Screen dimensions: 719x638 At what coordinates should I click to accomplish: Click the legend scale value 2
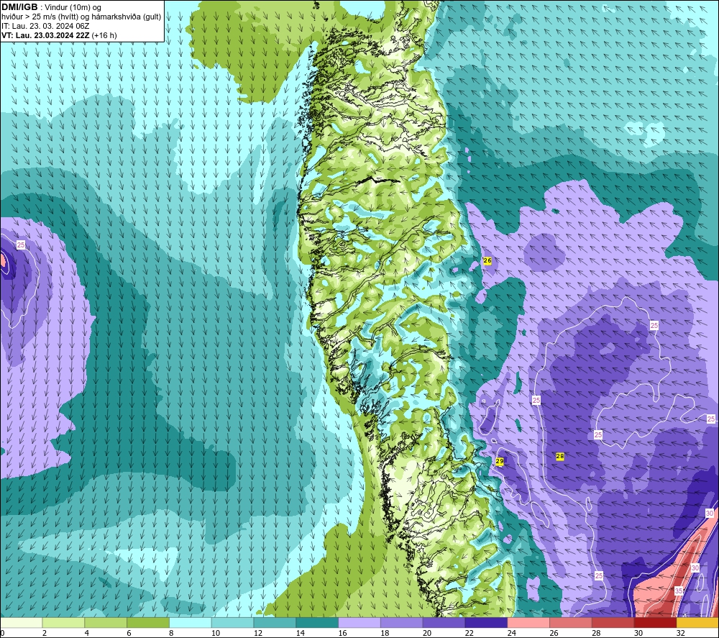[44, 634]
